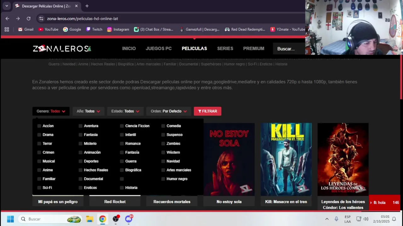The width and height of the screenshot is (403, 226).
Task: Check the Comedia genre checkbox
Action: click(x=163, y=126)
